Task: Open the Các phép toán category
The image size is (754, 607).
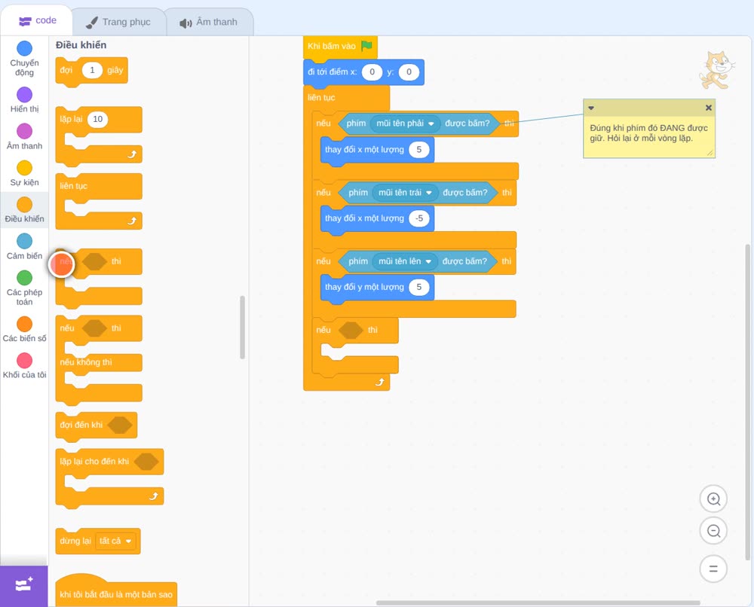Action: (x=24, y=288)
